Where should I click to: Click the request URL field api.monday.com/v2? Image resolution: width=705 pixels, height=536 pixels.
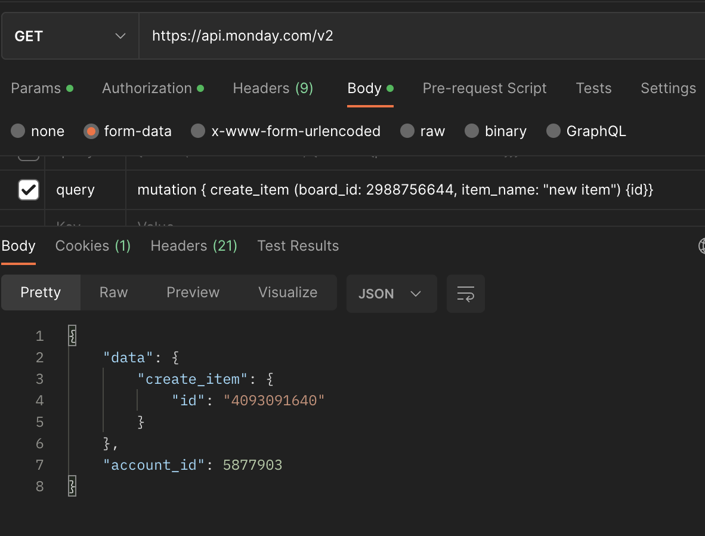(422, 36)
